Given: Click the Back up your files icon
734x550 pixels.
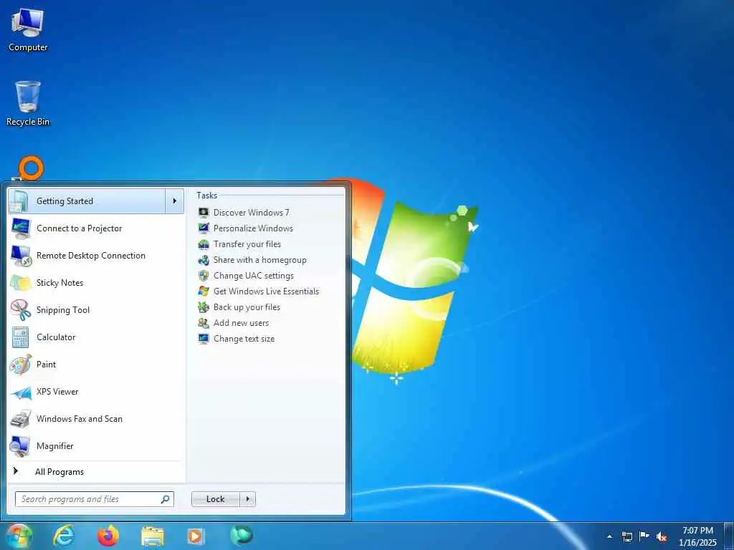Looking at the screenshot, I should tap(204, 307).
